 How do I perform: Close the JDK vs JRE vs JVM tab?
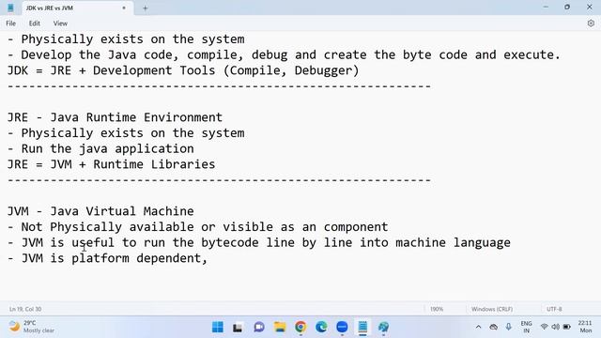coord(124,8)
